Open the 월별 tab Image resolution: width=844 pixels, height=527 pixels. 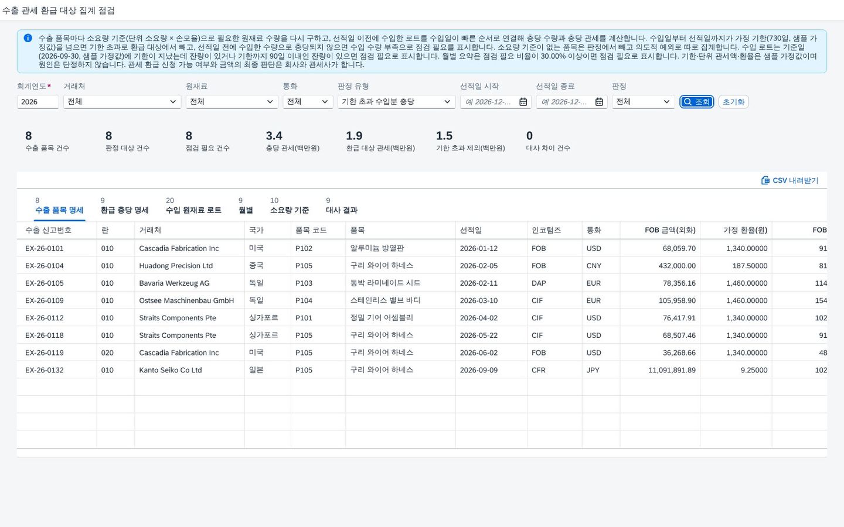[246, 206]
